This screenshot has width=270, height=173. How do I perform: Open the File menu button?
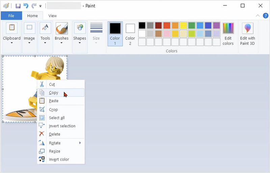(11, 16)
